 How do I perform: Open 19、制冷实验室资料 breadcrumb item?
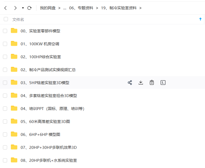pos(119,8)
